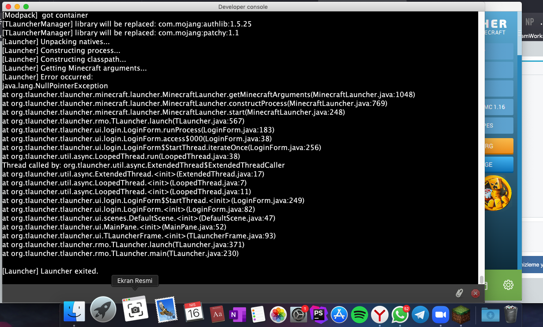Viewport: 543px width, 327px height.
Task: Click the Minecraft character thumbnail in TLauncher
Action: tap(498, 193)
